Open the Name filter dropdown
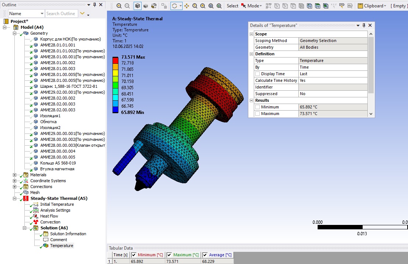 (x=42, y=14)
